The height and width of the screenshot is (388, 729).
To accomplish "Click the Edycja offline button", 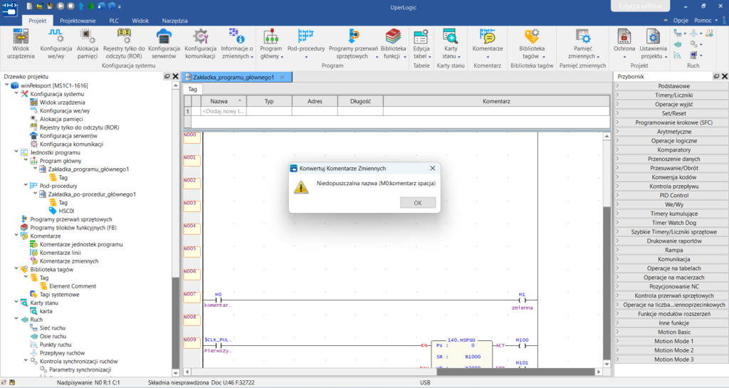I will [x=640, y=6].
